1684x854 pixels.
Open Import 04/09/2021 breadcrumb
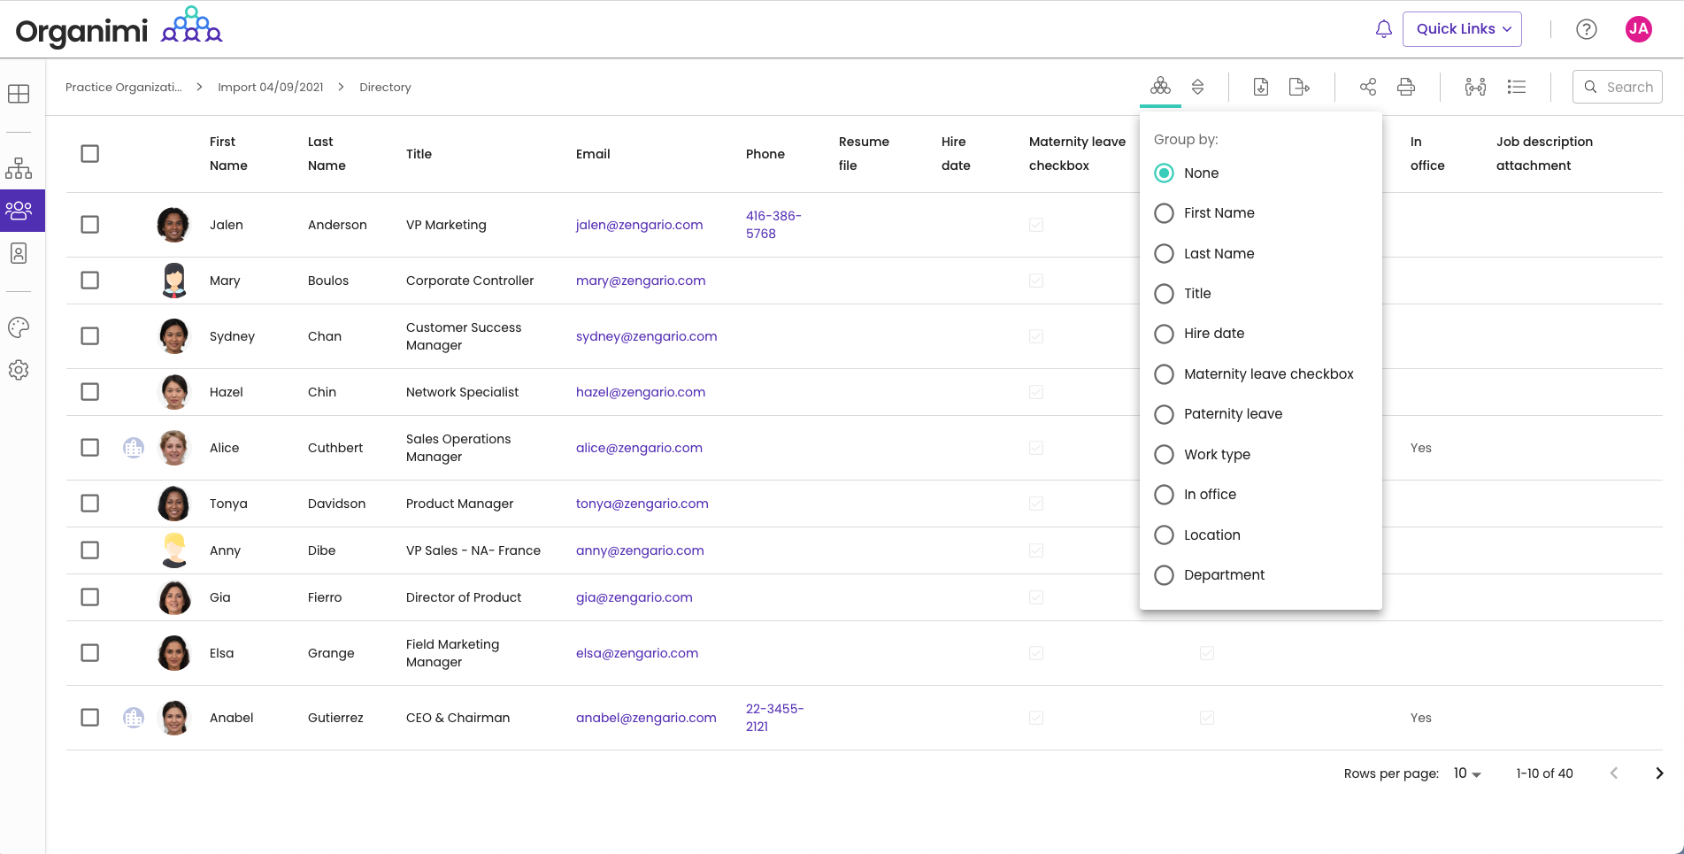270,88
